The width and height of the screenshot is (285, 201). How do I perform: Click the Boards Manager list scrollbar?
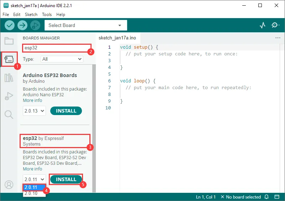coord(94,128)
